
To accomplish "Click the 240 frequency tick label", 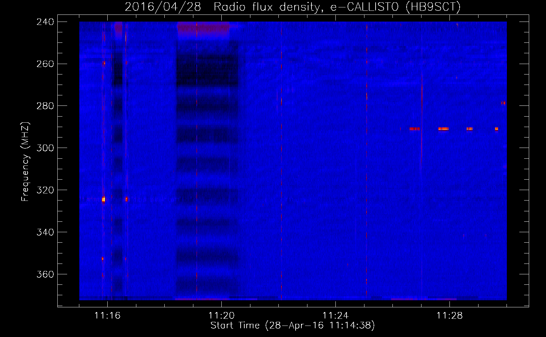I will coord(45,22).
